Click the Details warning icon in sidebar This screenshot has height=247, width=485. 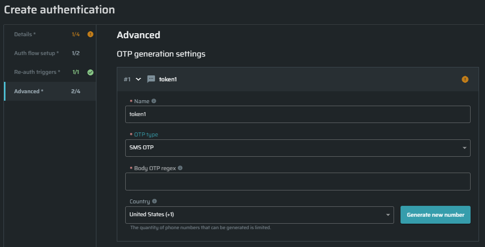[90, 34]
